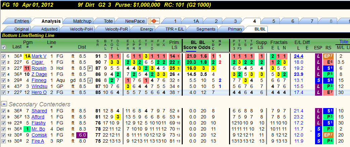Click the d marker in Finneg row

pos(89,80)
